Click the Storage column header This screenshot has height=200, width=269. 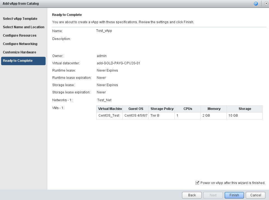pos(245,109)
